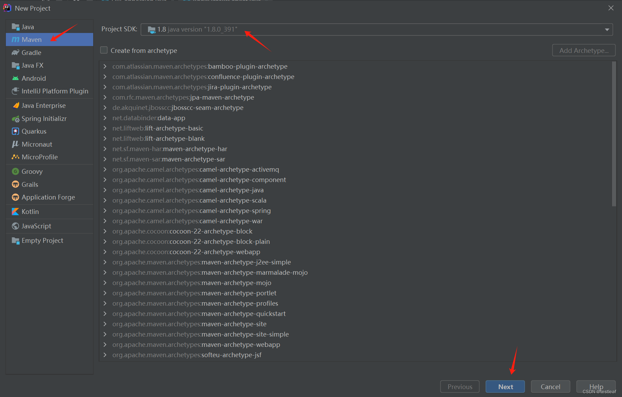This screenshot has height=397, width=622.
Task: Expand jpa-maven-archetype entry
Action: pos(105,97)
